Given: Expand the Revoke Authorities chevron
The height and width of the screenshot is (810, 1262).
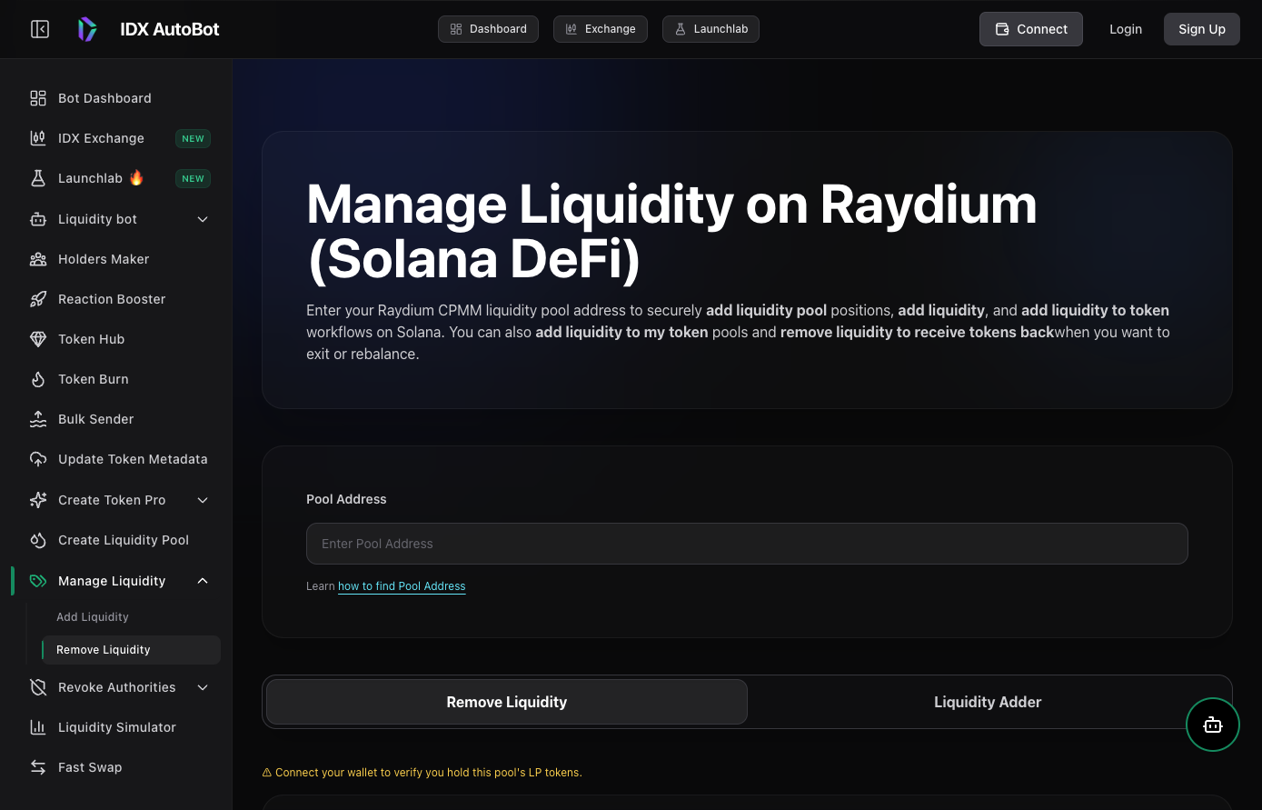Looking at the screenshot, I should 203,687.
